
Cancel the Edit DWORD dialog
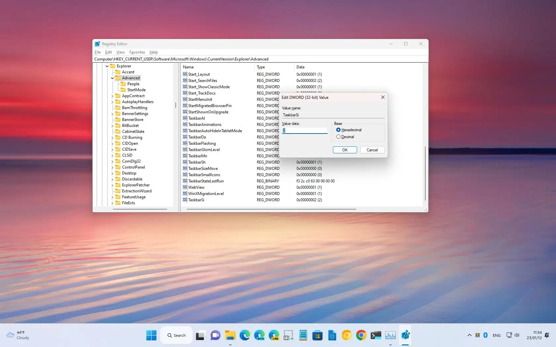[x=372, y=150]
